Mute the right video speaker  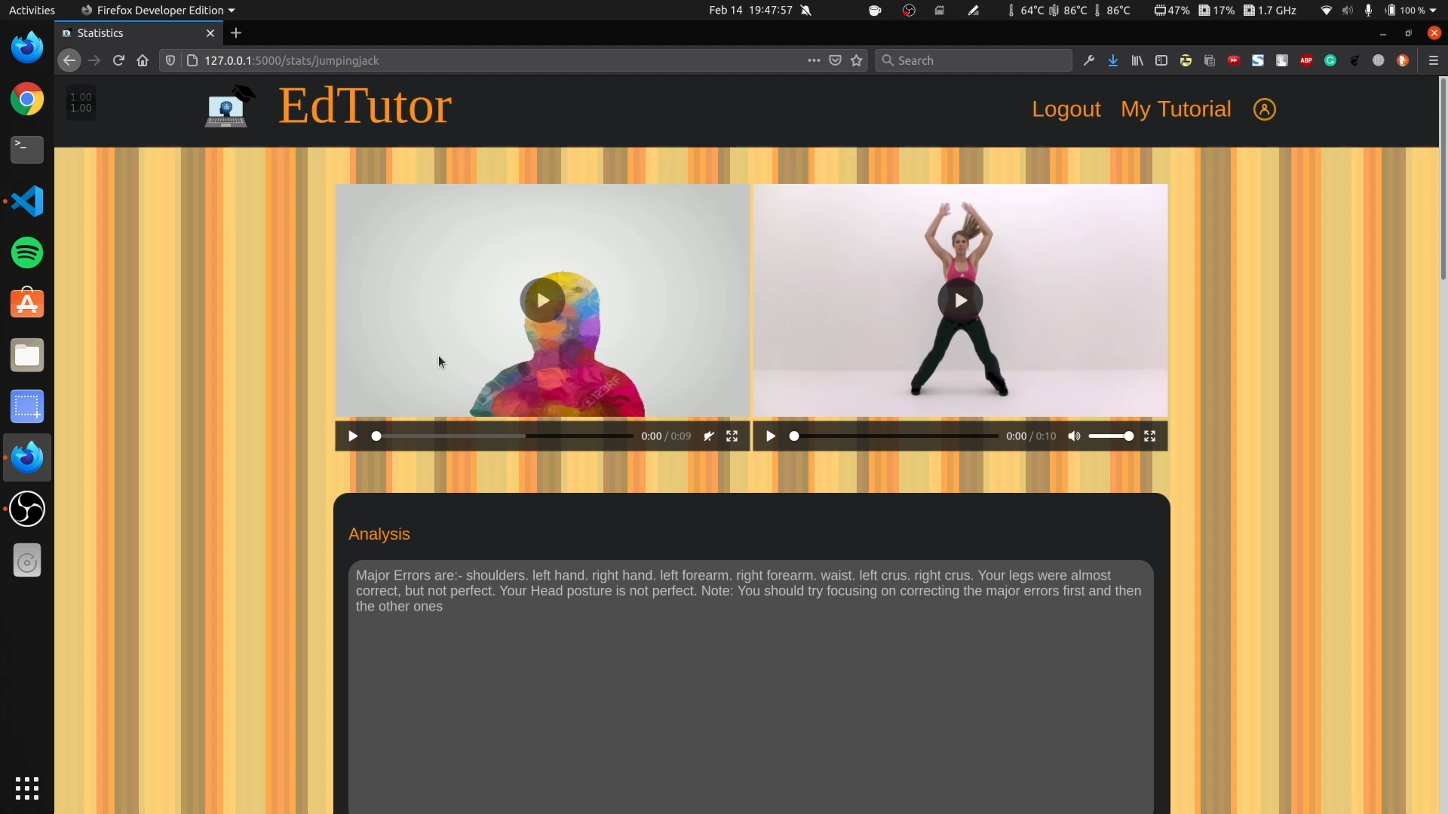1074,436
